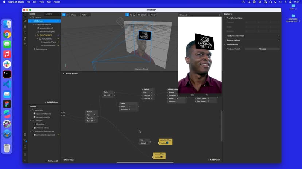Image resolution: width=302 pixels, height=169 pixels.
Task: Toggle Pivot mode button
Action: click(152, 15)
